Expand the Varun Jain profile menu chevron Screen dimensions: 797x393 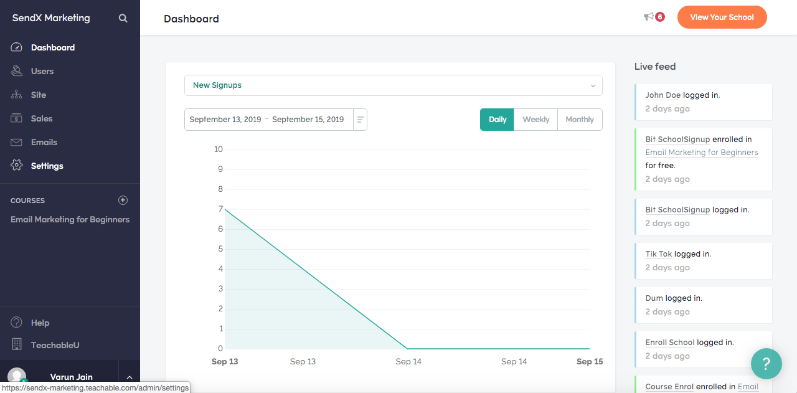tap(130, 377)
